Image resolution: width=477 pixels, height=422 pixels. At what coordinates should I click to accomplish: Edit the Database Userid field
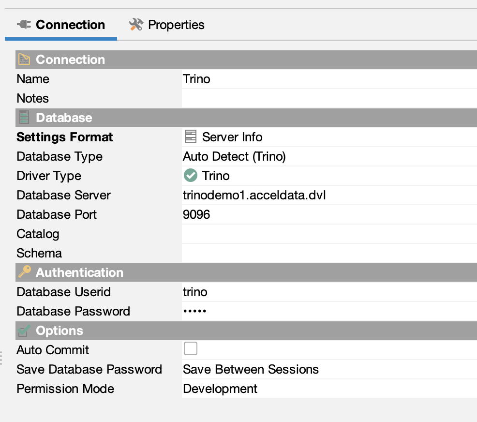tap(329, 292)
